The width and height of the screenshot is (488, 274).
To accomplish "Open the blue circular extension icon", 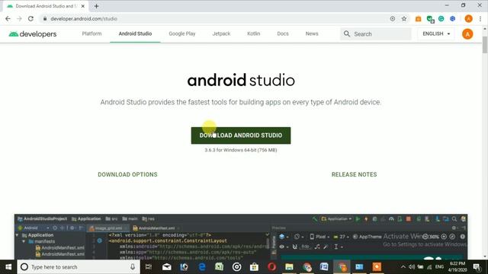I will (x=452, y=18).
